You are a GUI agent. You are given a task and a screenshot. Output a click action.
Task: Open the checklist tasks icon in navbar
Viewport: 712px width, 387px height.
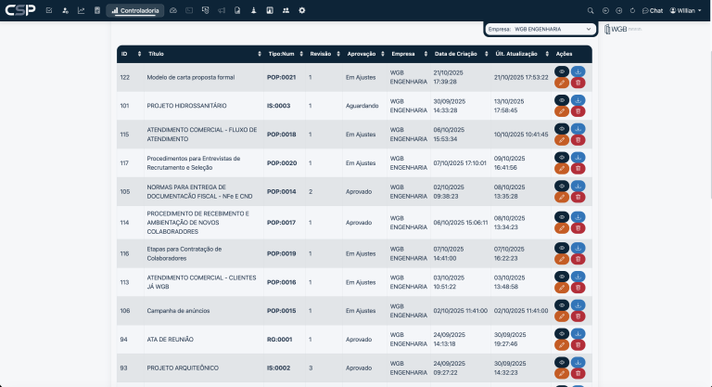(x=49, y=10)
